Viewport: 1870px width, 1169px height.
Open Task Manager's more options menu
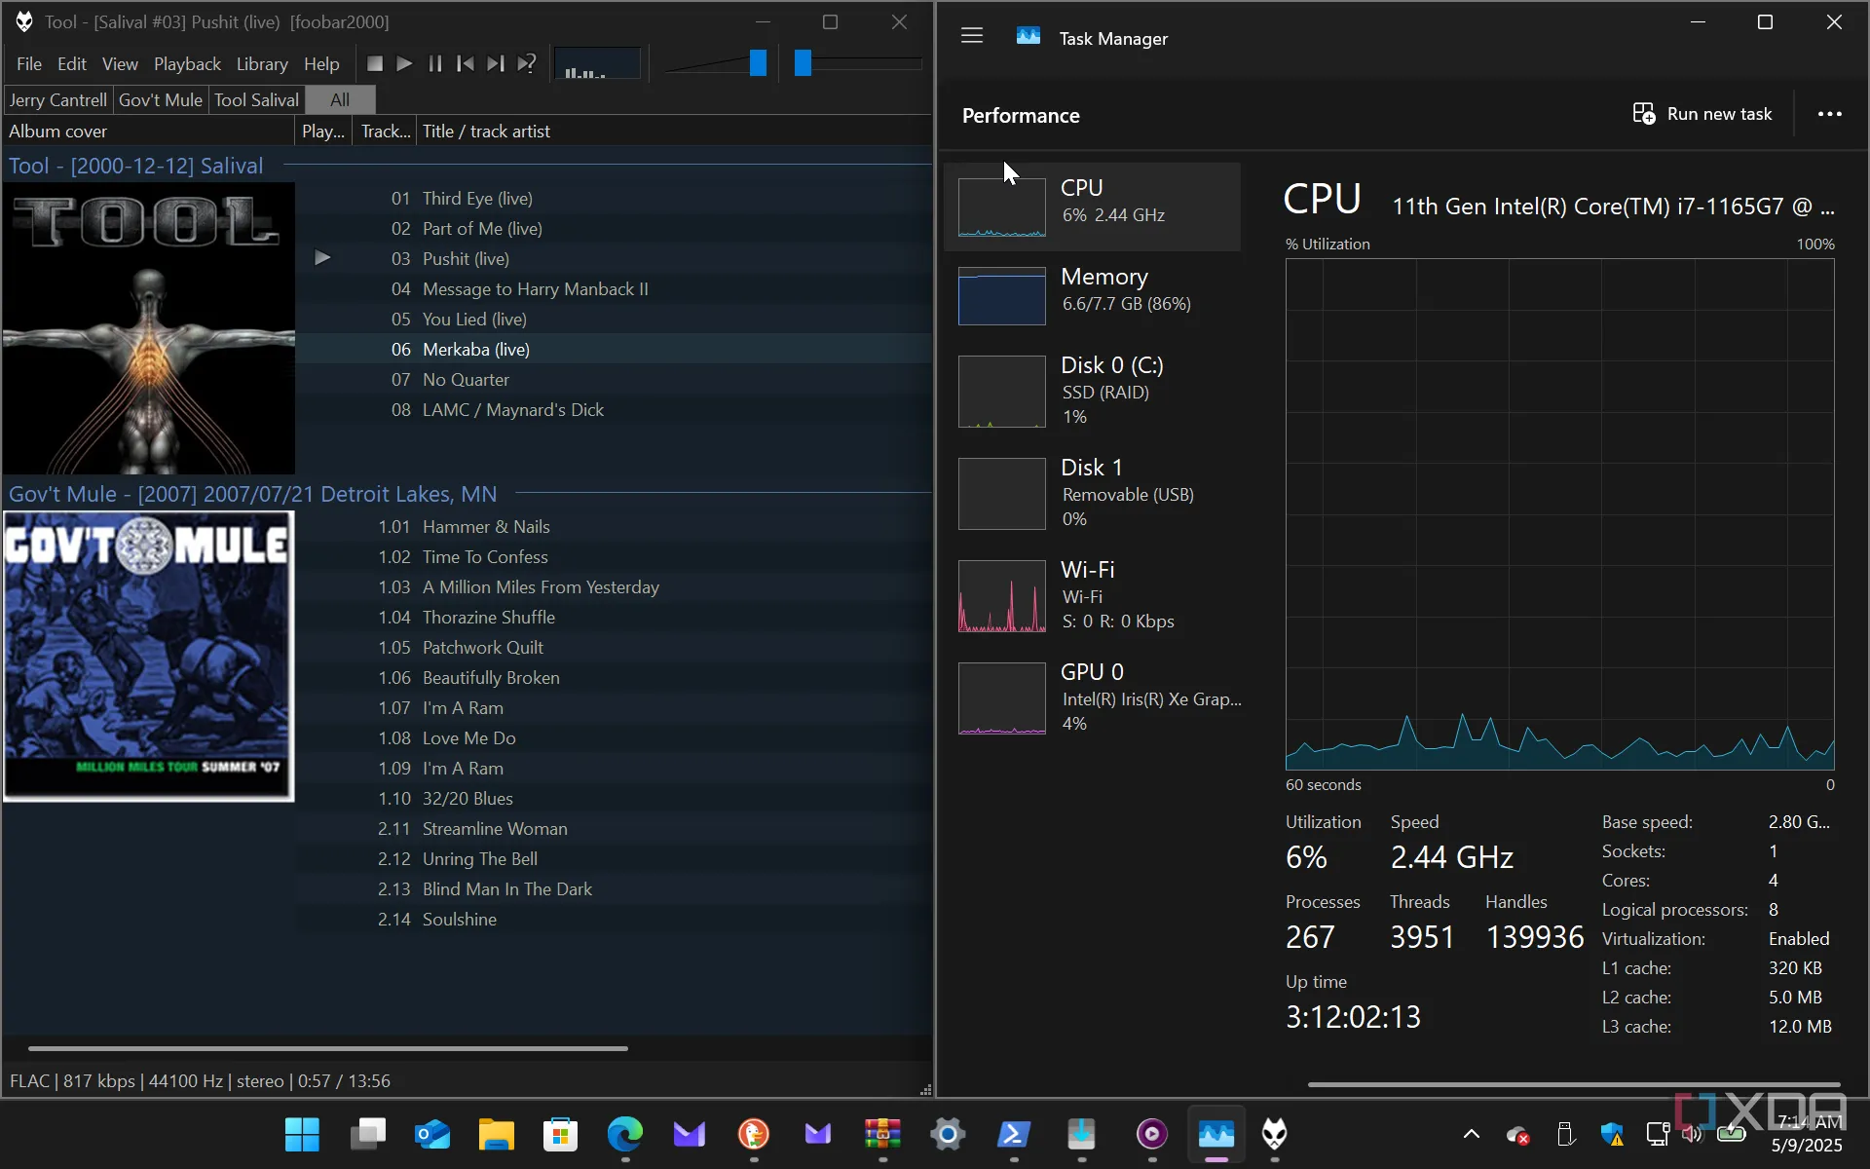point(1829,114)
